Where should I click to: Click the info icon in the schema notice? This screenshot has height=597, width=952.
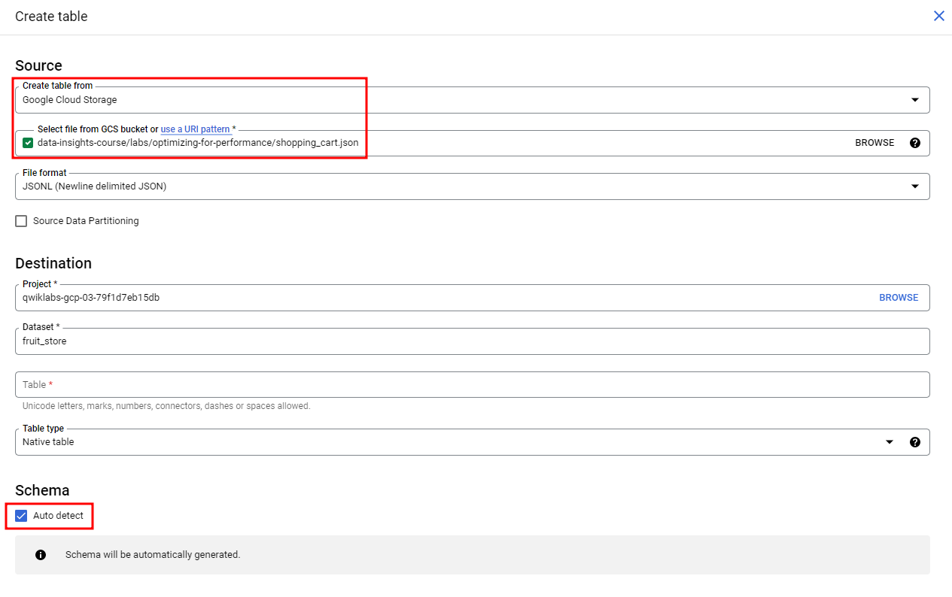coord(41,554)
